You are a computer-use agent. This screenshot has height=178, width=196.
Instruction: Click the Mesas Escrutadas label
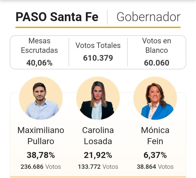(x=39, y=46)
